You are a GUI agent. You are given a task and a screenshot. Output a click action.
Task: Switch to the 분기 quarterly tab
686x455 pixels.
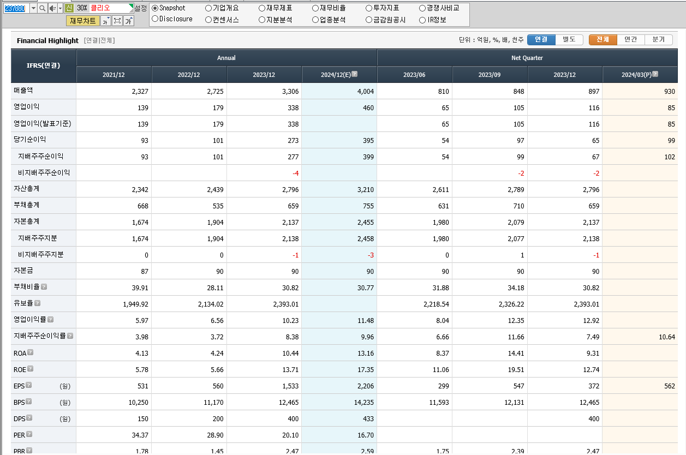coord(659,40)
